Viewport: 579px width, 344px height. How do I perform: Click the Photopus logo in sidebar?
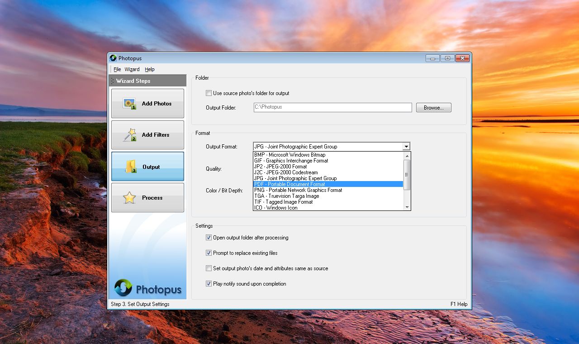coord(147,288)
